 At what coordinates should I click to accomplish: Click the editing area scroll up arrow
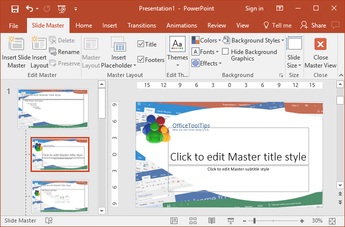point(340,84)
